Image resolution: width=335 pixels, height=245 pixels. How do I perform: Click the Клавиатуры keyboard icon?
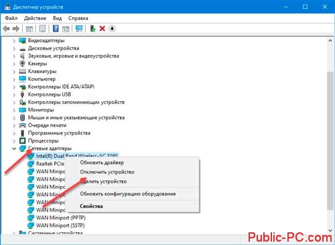pos(22,72)
